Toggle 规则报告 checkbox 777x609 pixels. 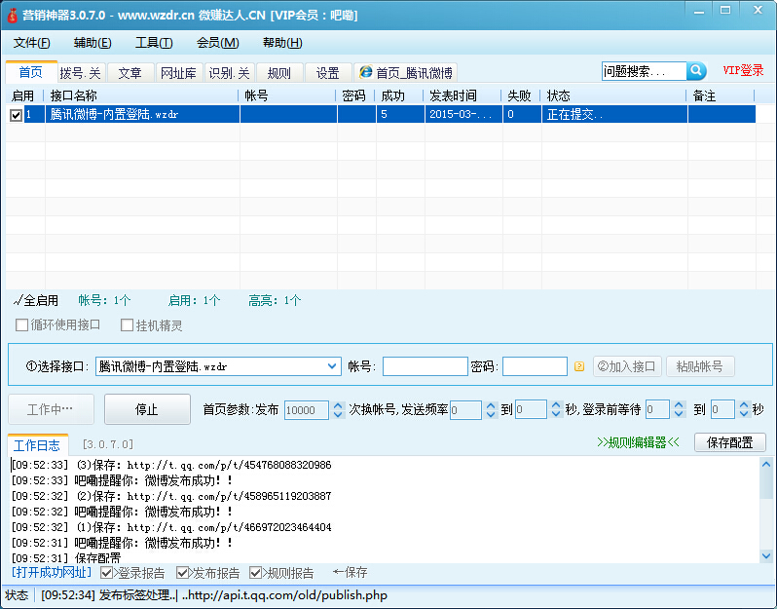(x=255, y=573)
